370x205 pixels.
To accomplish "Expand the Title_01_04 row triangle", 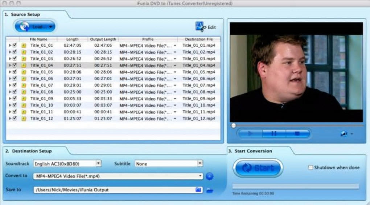I will (x=10, y=65).
